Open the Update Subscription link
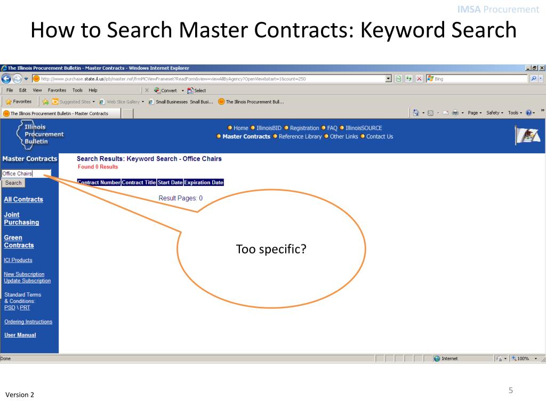546x409 pixels. [x=27, y=281]
